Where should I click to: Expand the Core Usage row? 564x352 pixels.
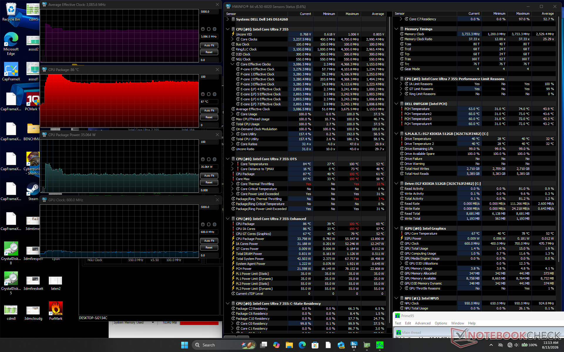(232, 114)
